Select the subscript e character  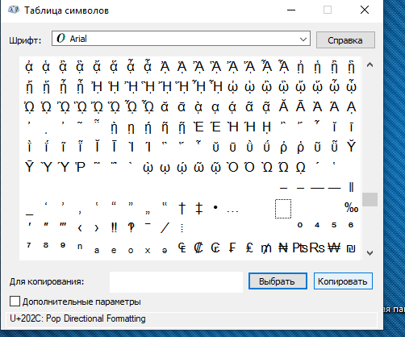coord(114,251)
